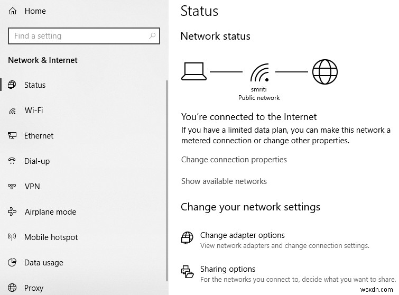This screenshot has height=295, width=399.
Task: Click the Status globe icon in sidebar
Action: (13, 85)
